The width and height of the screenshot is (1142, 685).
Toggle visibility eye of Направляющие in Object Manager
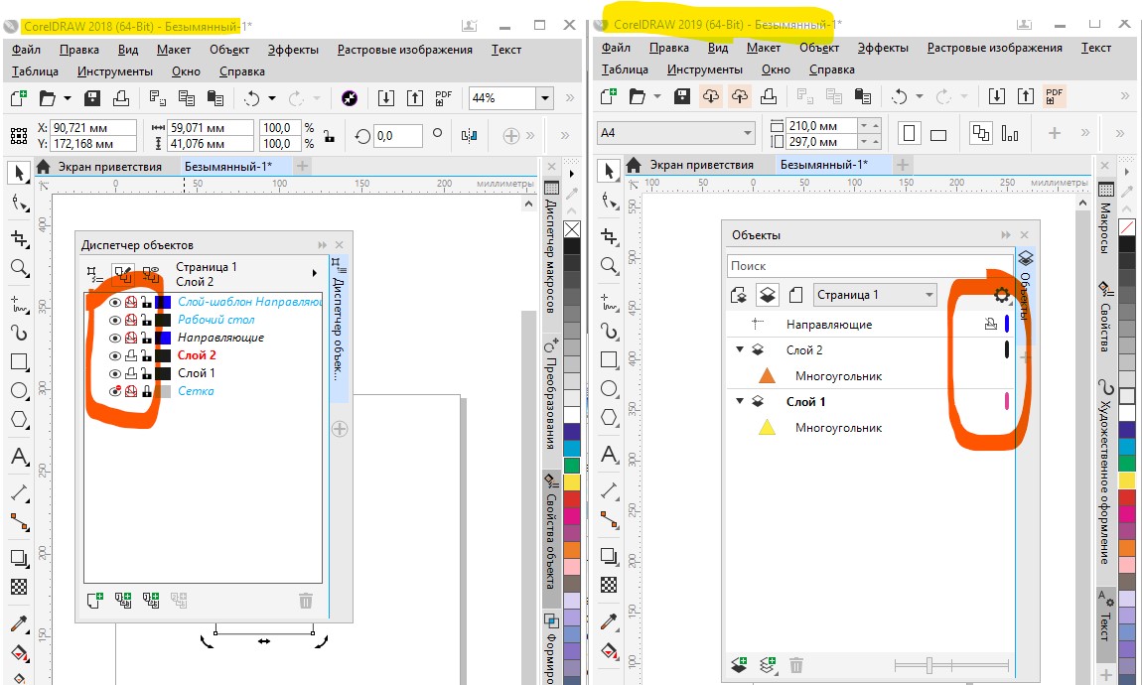click(115, 338)
